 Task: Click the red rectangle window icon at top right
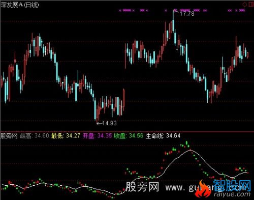pyautogui.click(x=251, y=4)
